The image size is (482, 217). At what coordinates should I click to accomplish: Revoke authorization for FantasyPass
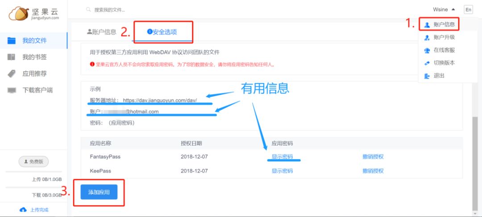pos(373,157)
